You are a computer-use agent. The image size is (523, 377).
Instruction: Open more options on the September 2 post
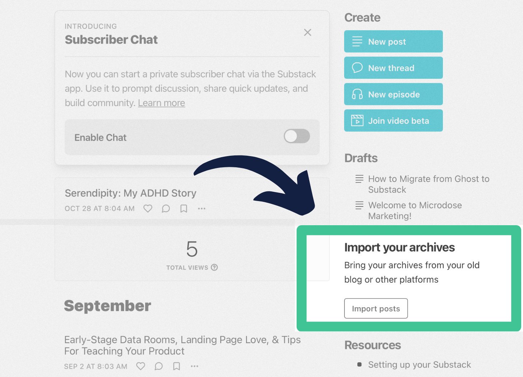pyautogui.click(x=194, y=366)
